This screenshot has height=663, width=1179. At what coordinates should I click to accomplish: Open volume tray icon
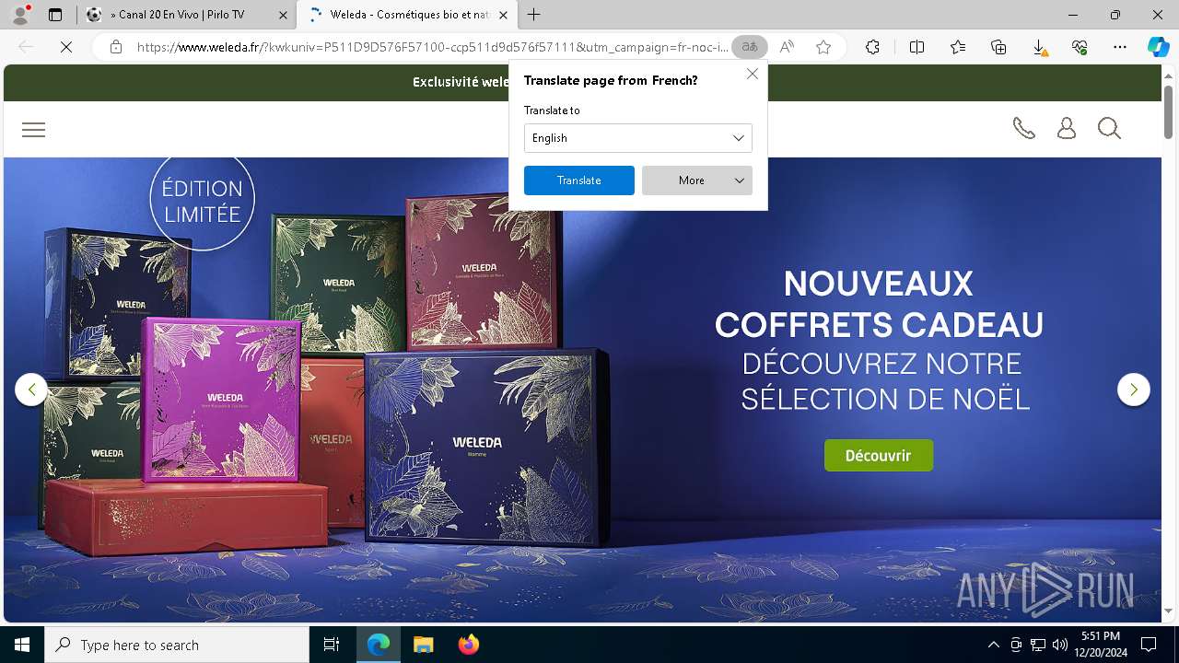[x=1060, y=645]
